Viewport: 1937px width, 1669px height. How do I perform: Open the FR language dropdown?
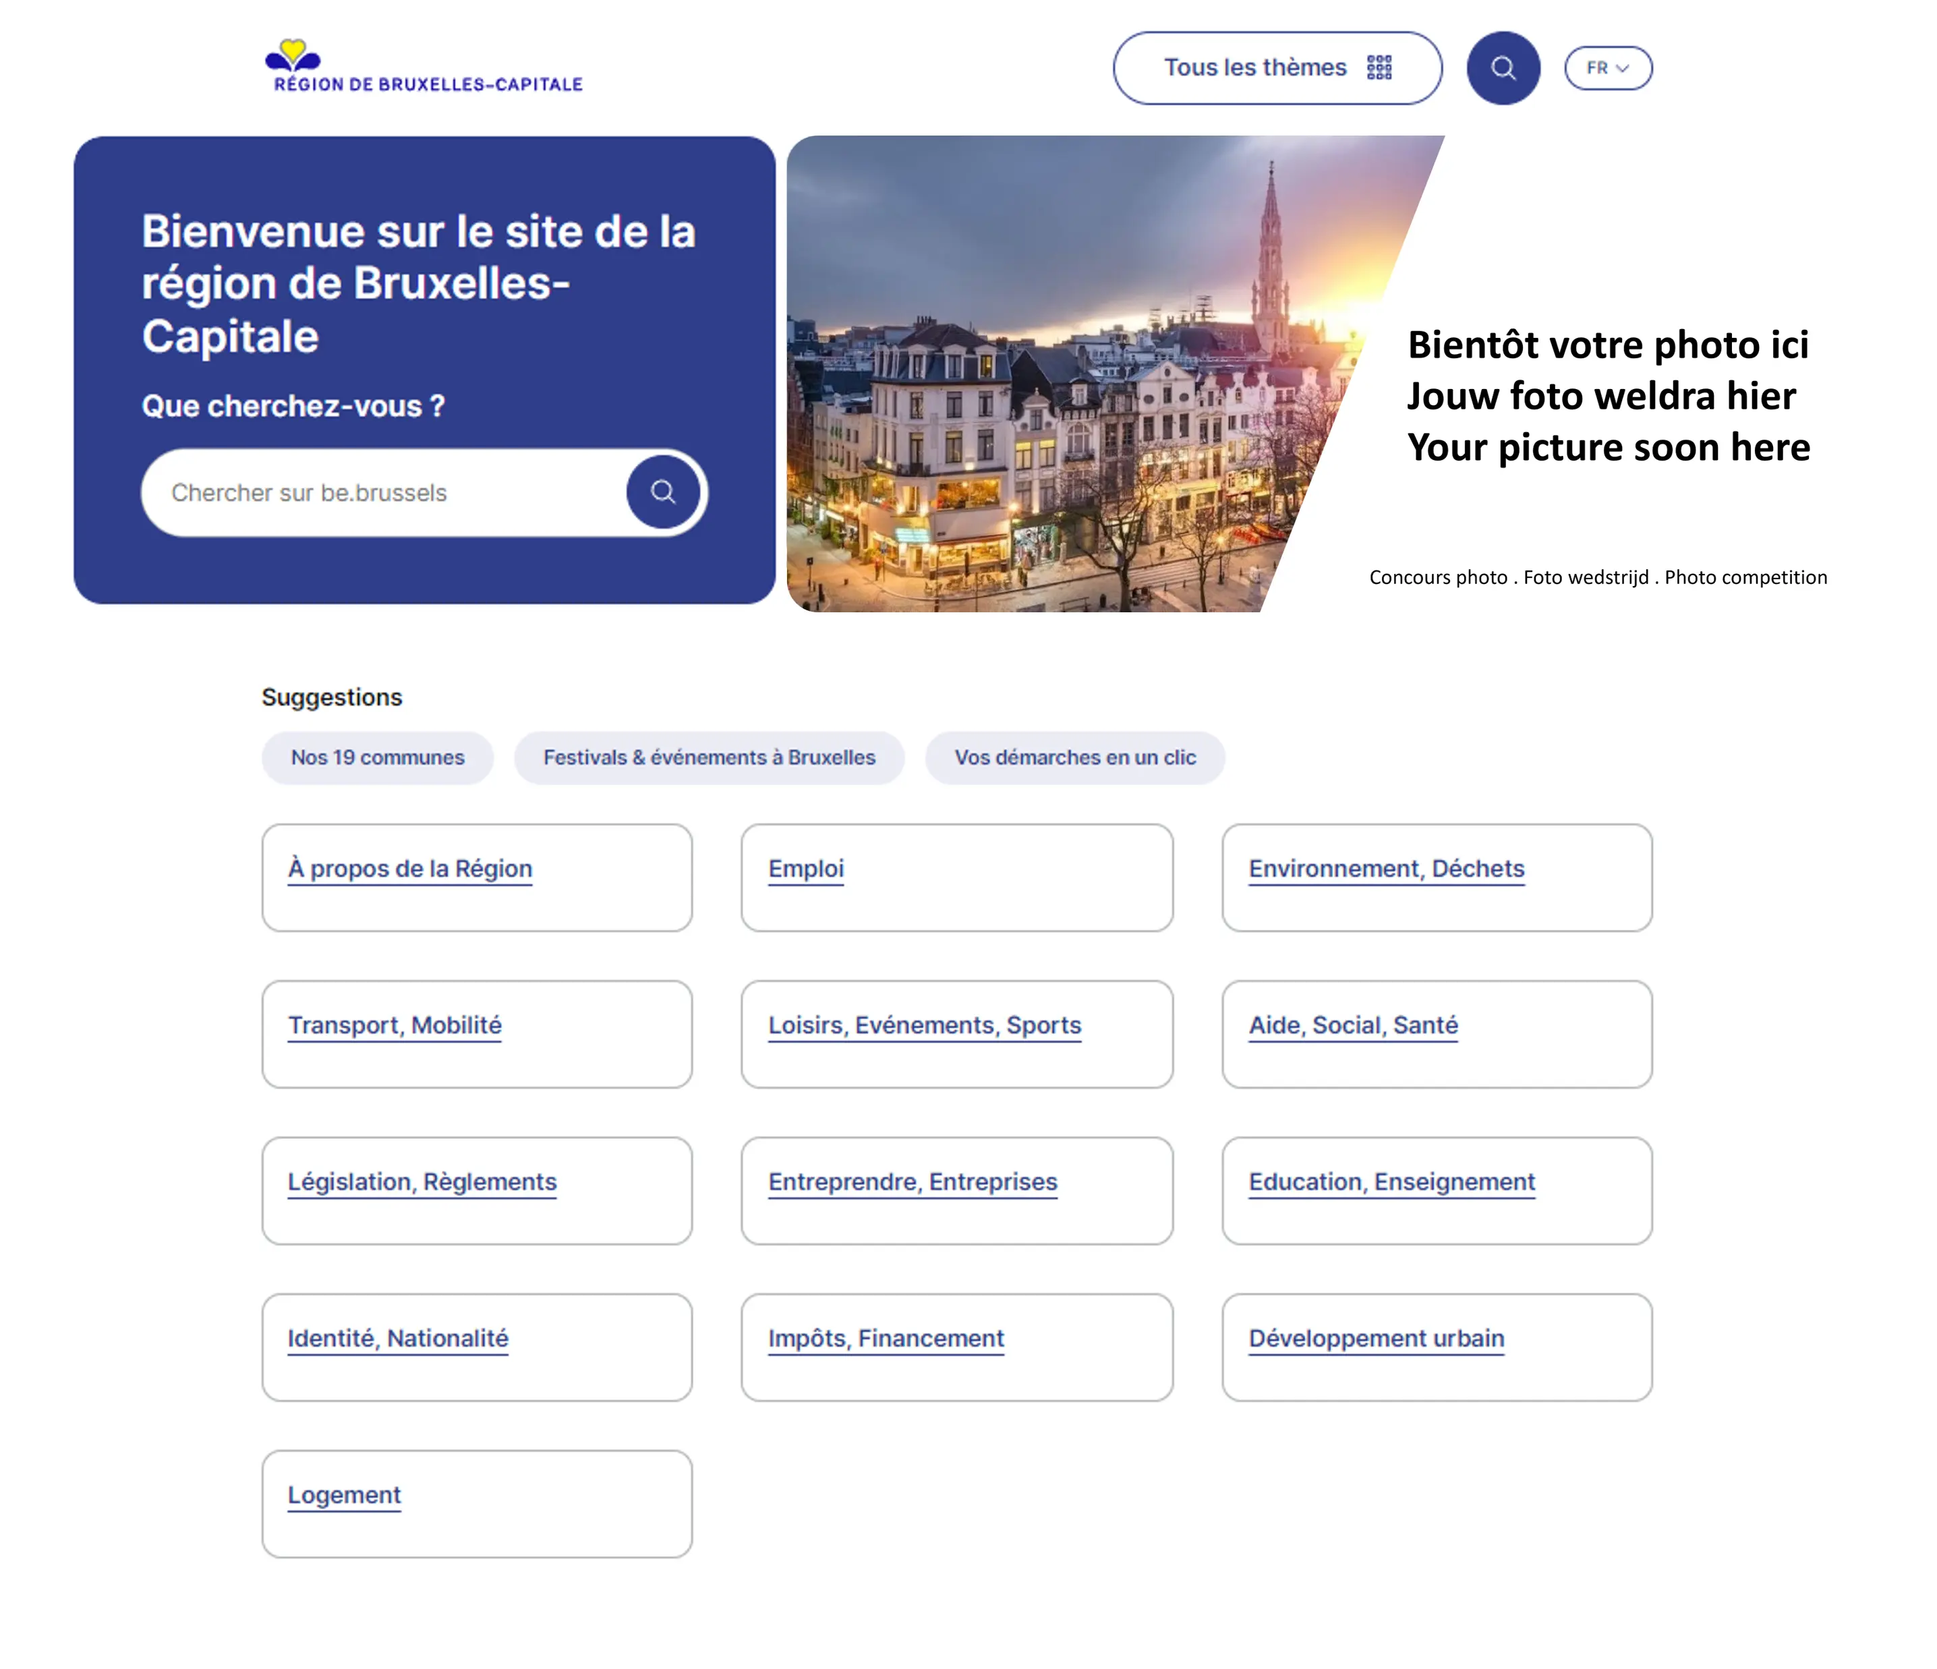click(x=1607, y=68)
